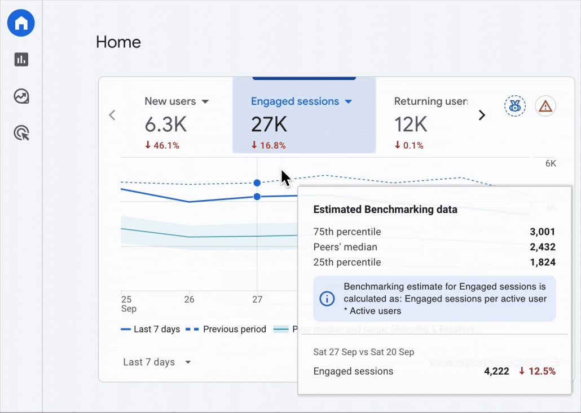The width and height of the screenshot is (581, 413).
Task: Select the 27K Engaged sessions value
Action: [x=269, y=123]
